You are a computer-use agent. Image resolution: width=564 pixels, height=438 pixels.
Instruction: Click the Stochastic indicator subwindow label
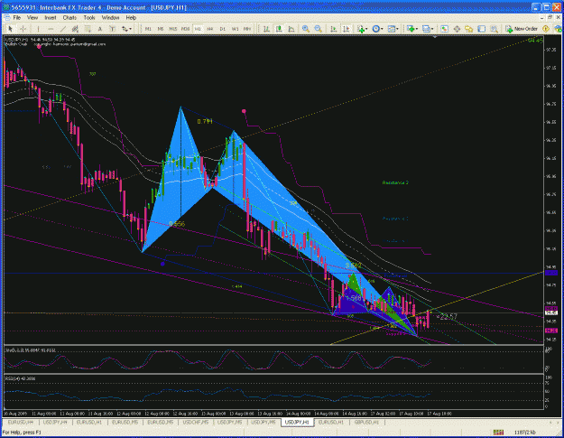pos(30,350)
